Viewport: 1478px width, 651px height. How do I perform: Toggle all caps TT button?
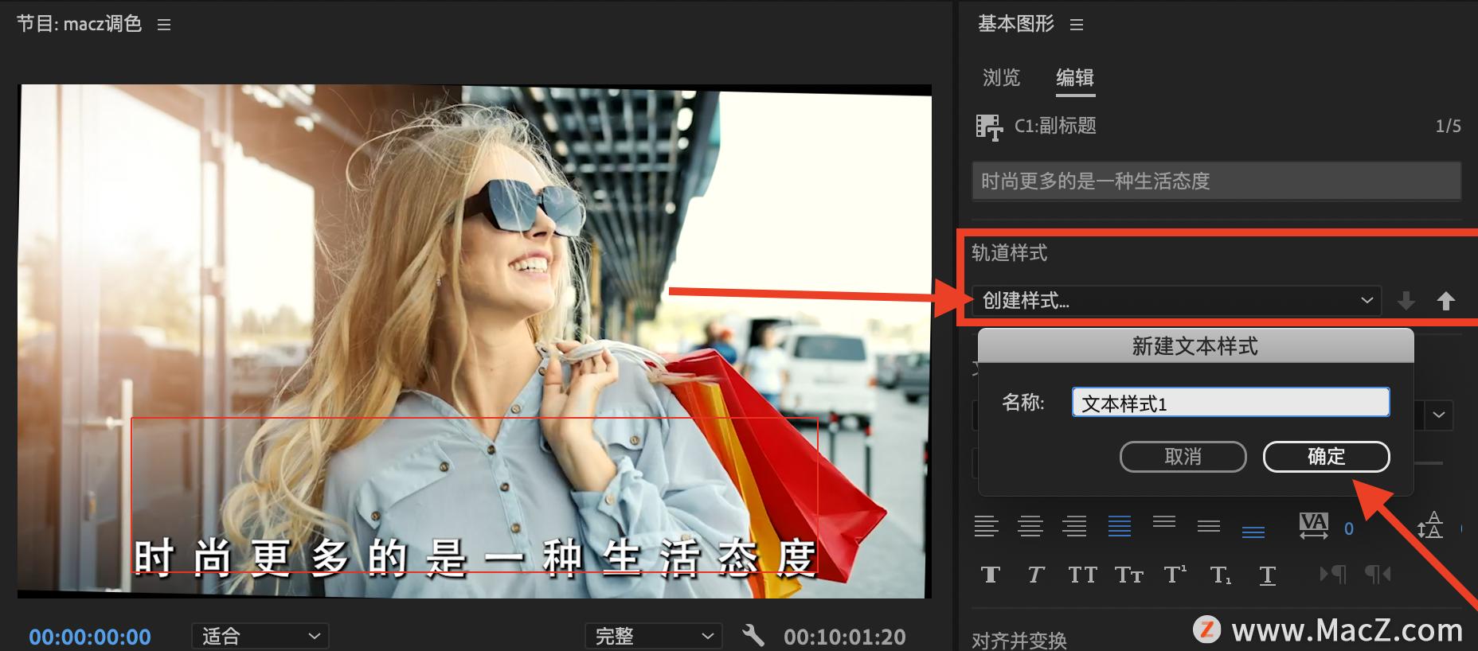tap(1082, 575)
